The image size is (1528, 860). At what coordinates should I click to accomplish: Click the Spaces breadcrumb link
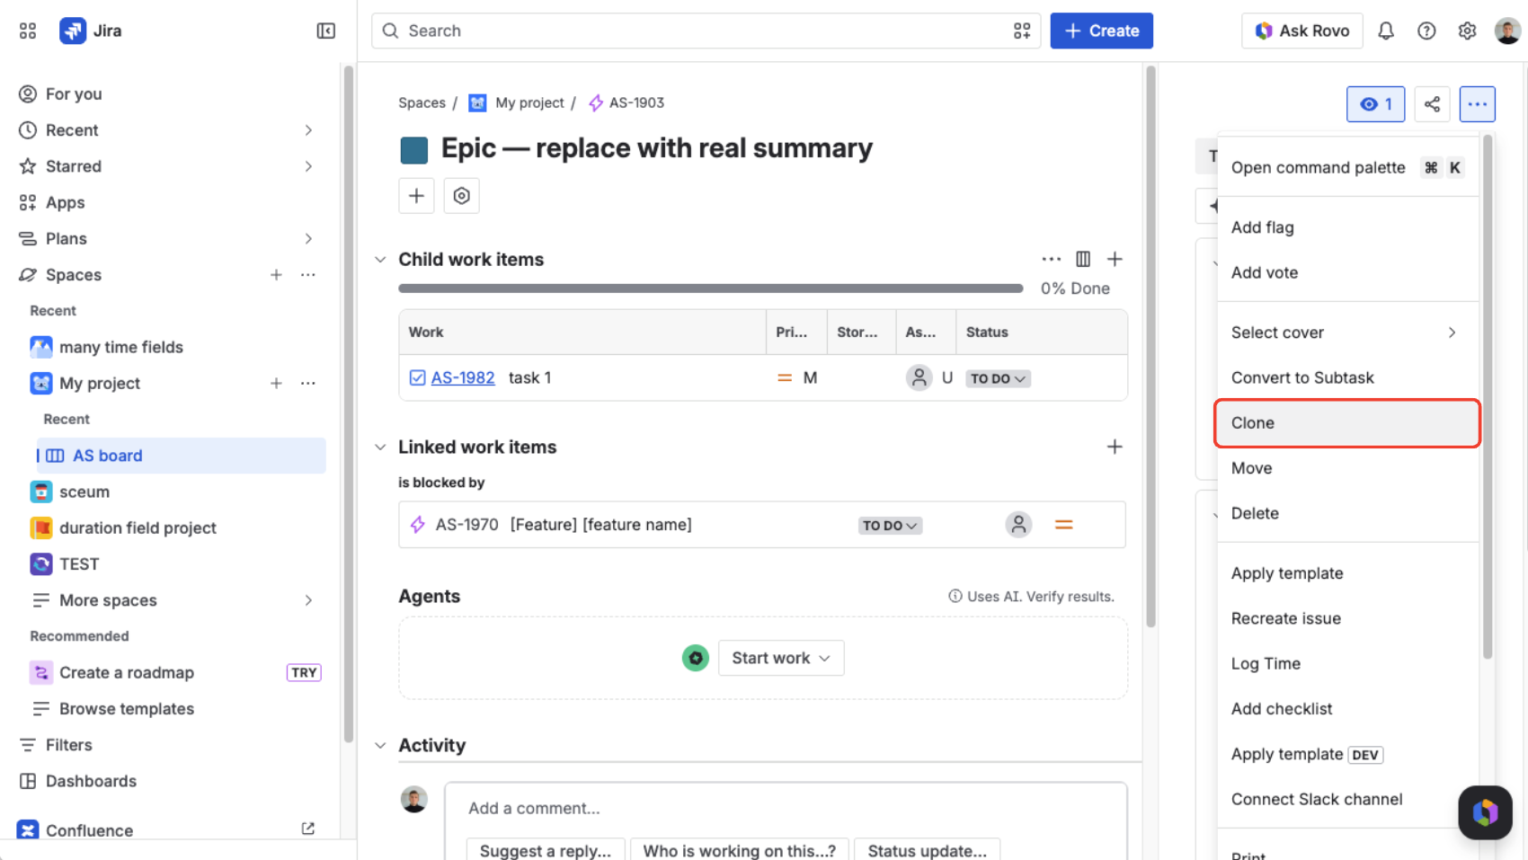pyautogui.click(x=422, y=102)
